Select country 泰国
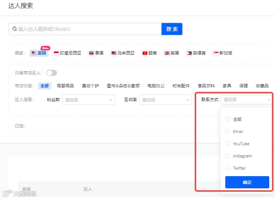This screenshot has width=275, height=199. click(x=96, y=53)
